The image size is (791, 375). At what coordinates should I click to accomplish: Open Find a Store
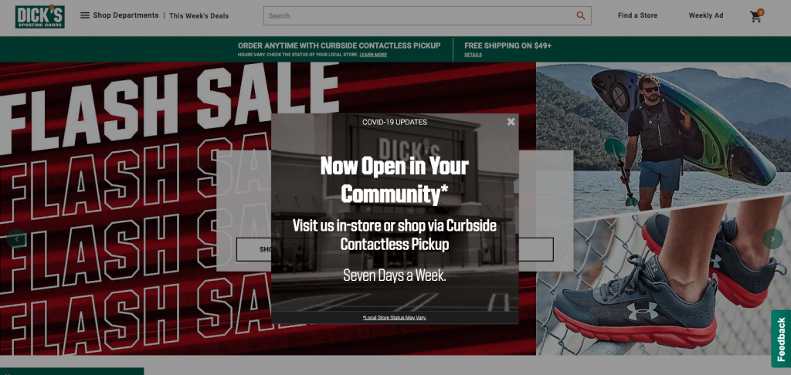(x=637, y=15)
